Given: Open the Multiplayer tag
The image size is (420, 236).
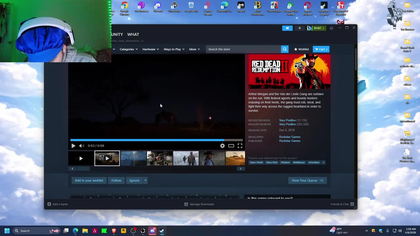Looking at the screenshot, I should [299, 162].
